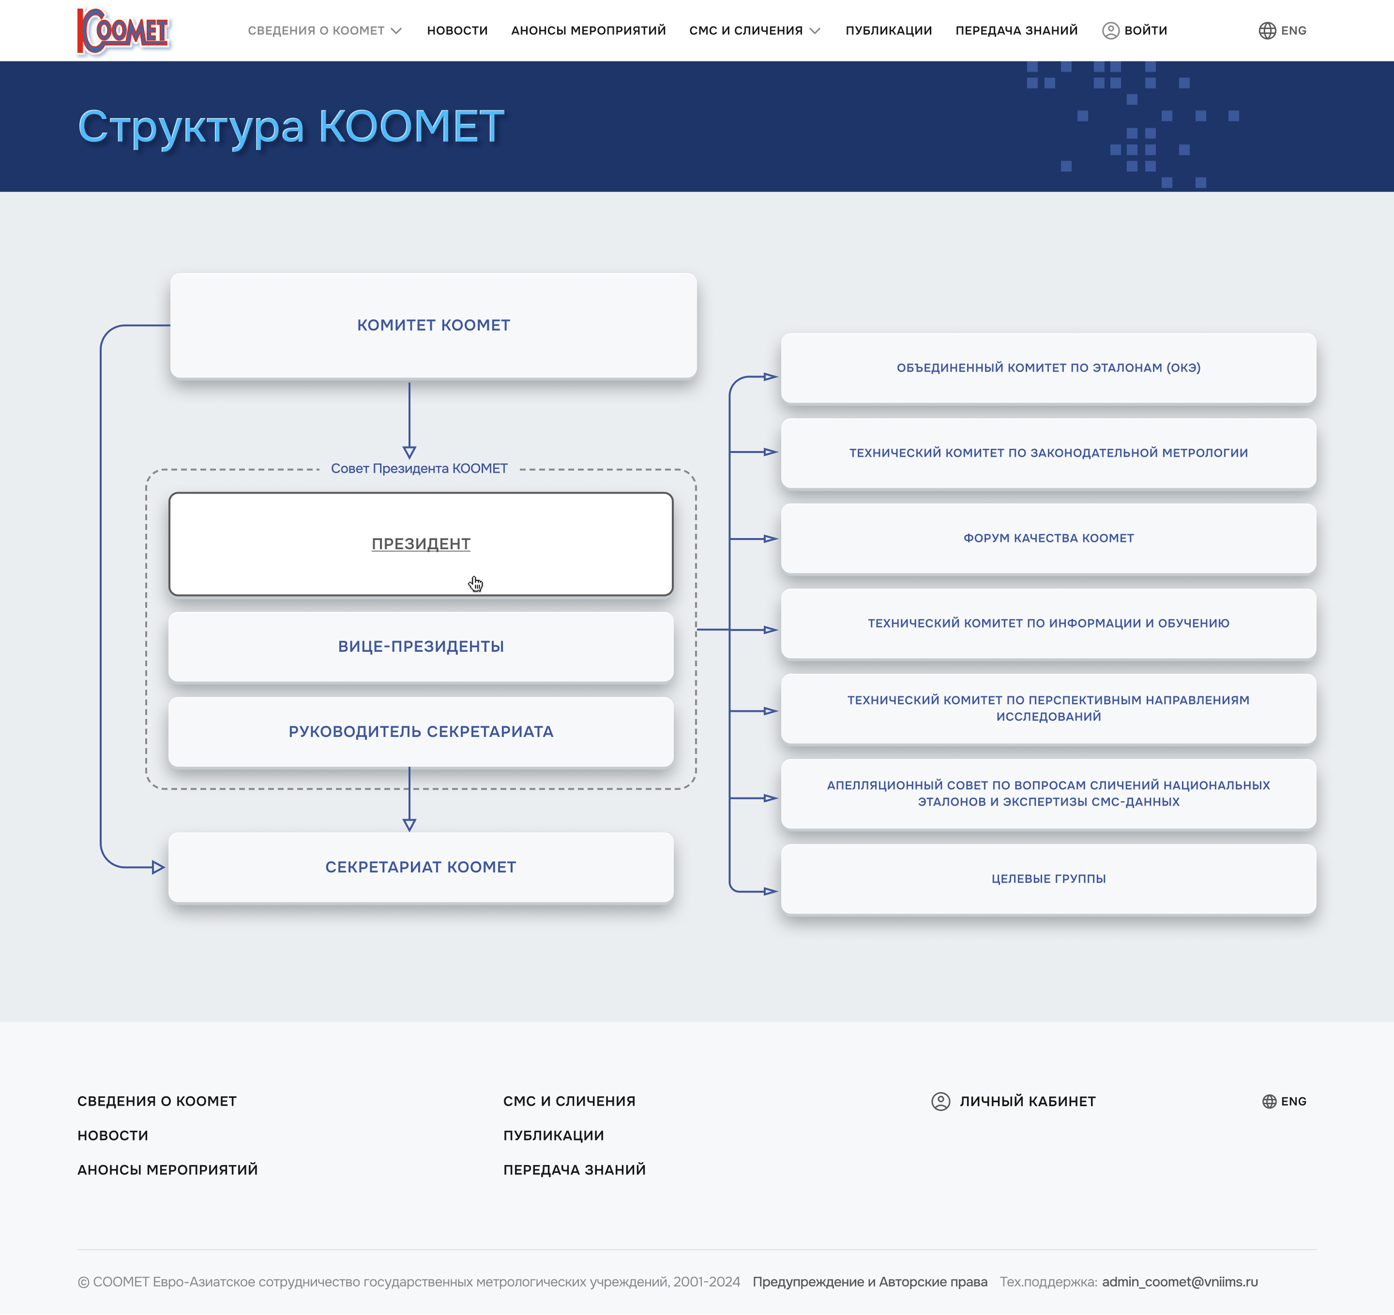
Task: Click footer link АНОНСЫ МЕРОПРИЯТИЙ
Action: coord(167,1170)
